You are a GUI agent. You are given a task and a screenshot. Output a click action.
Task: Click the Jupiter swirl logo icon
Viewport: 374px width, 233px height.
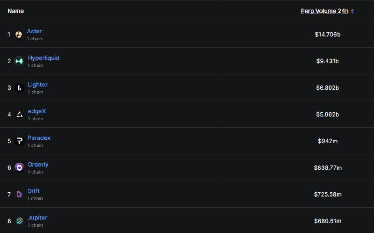pyautogui.click(x=19, y=221)
